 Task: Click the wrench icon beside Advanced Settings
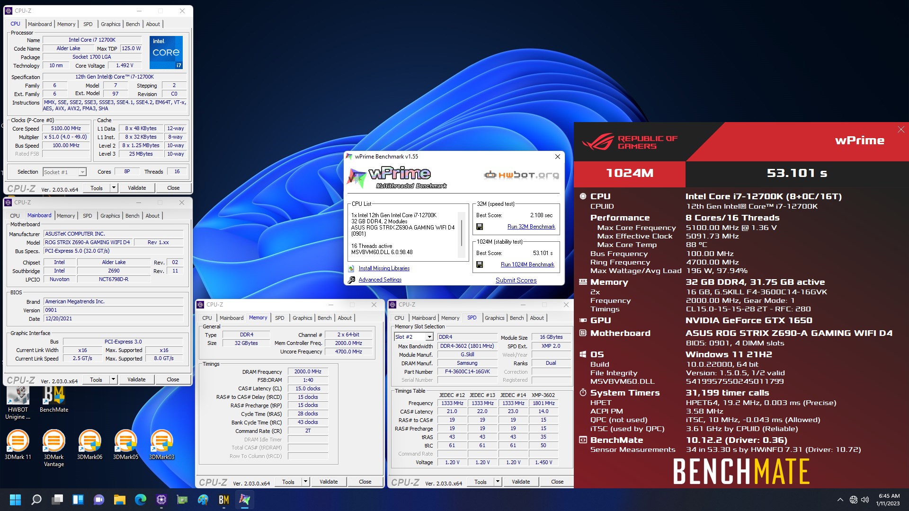point(351,280)
